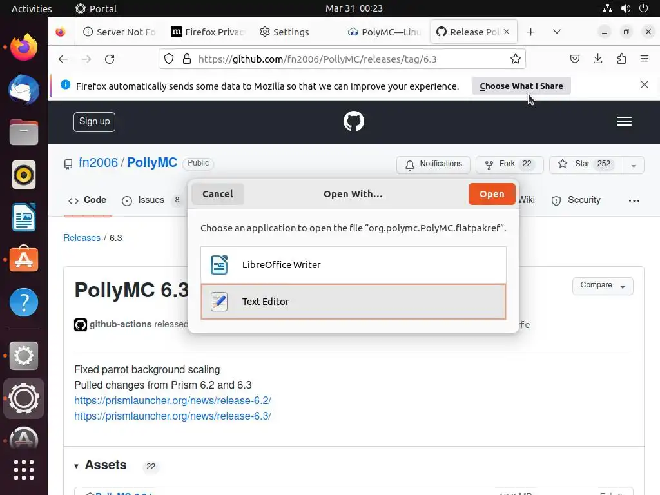Open the Portal app menu
The height and width of the screenshot is (495, 660).
click(96, 9)
